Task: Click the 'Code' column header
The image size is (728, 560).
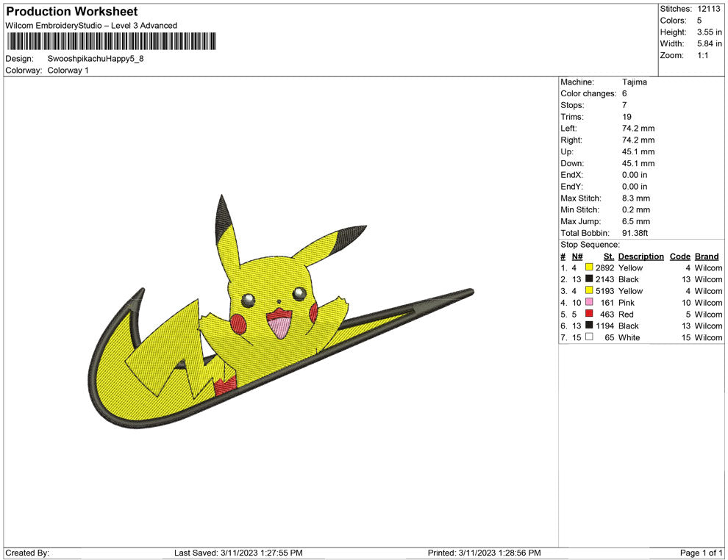Action: [680, 256]
